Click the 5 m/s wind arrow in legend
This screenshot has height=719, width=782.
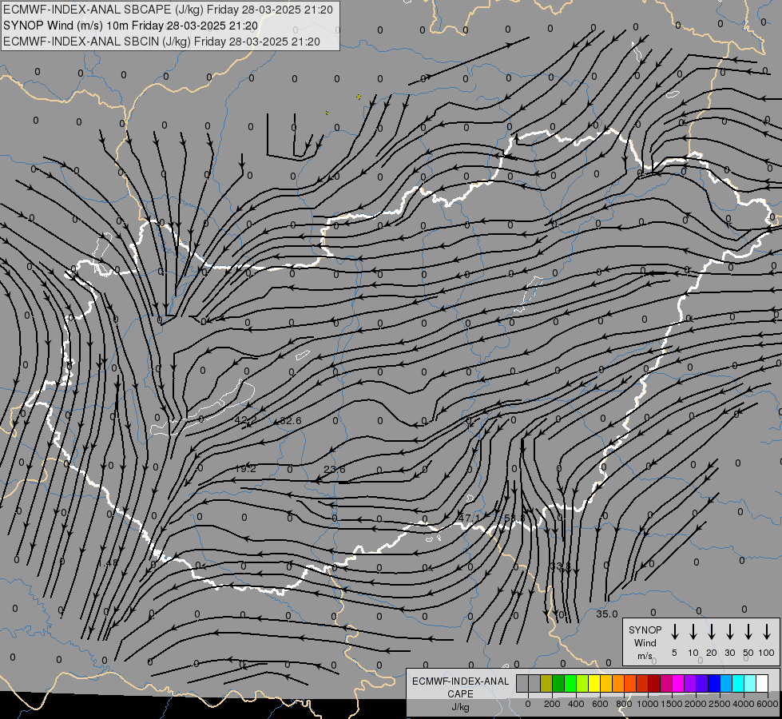(674, 632)
